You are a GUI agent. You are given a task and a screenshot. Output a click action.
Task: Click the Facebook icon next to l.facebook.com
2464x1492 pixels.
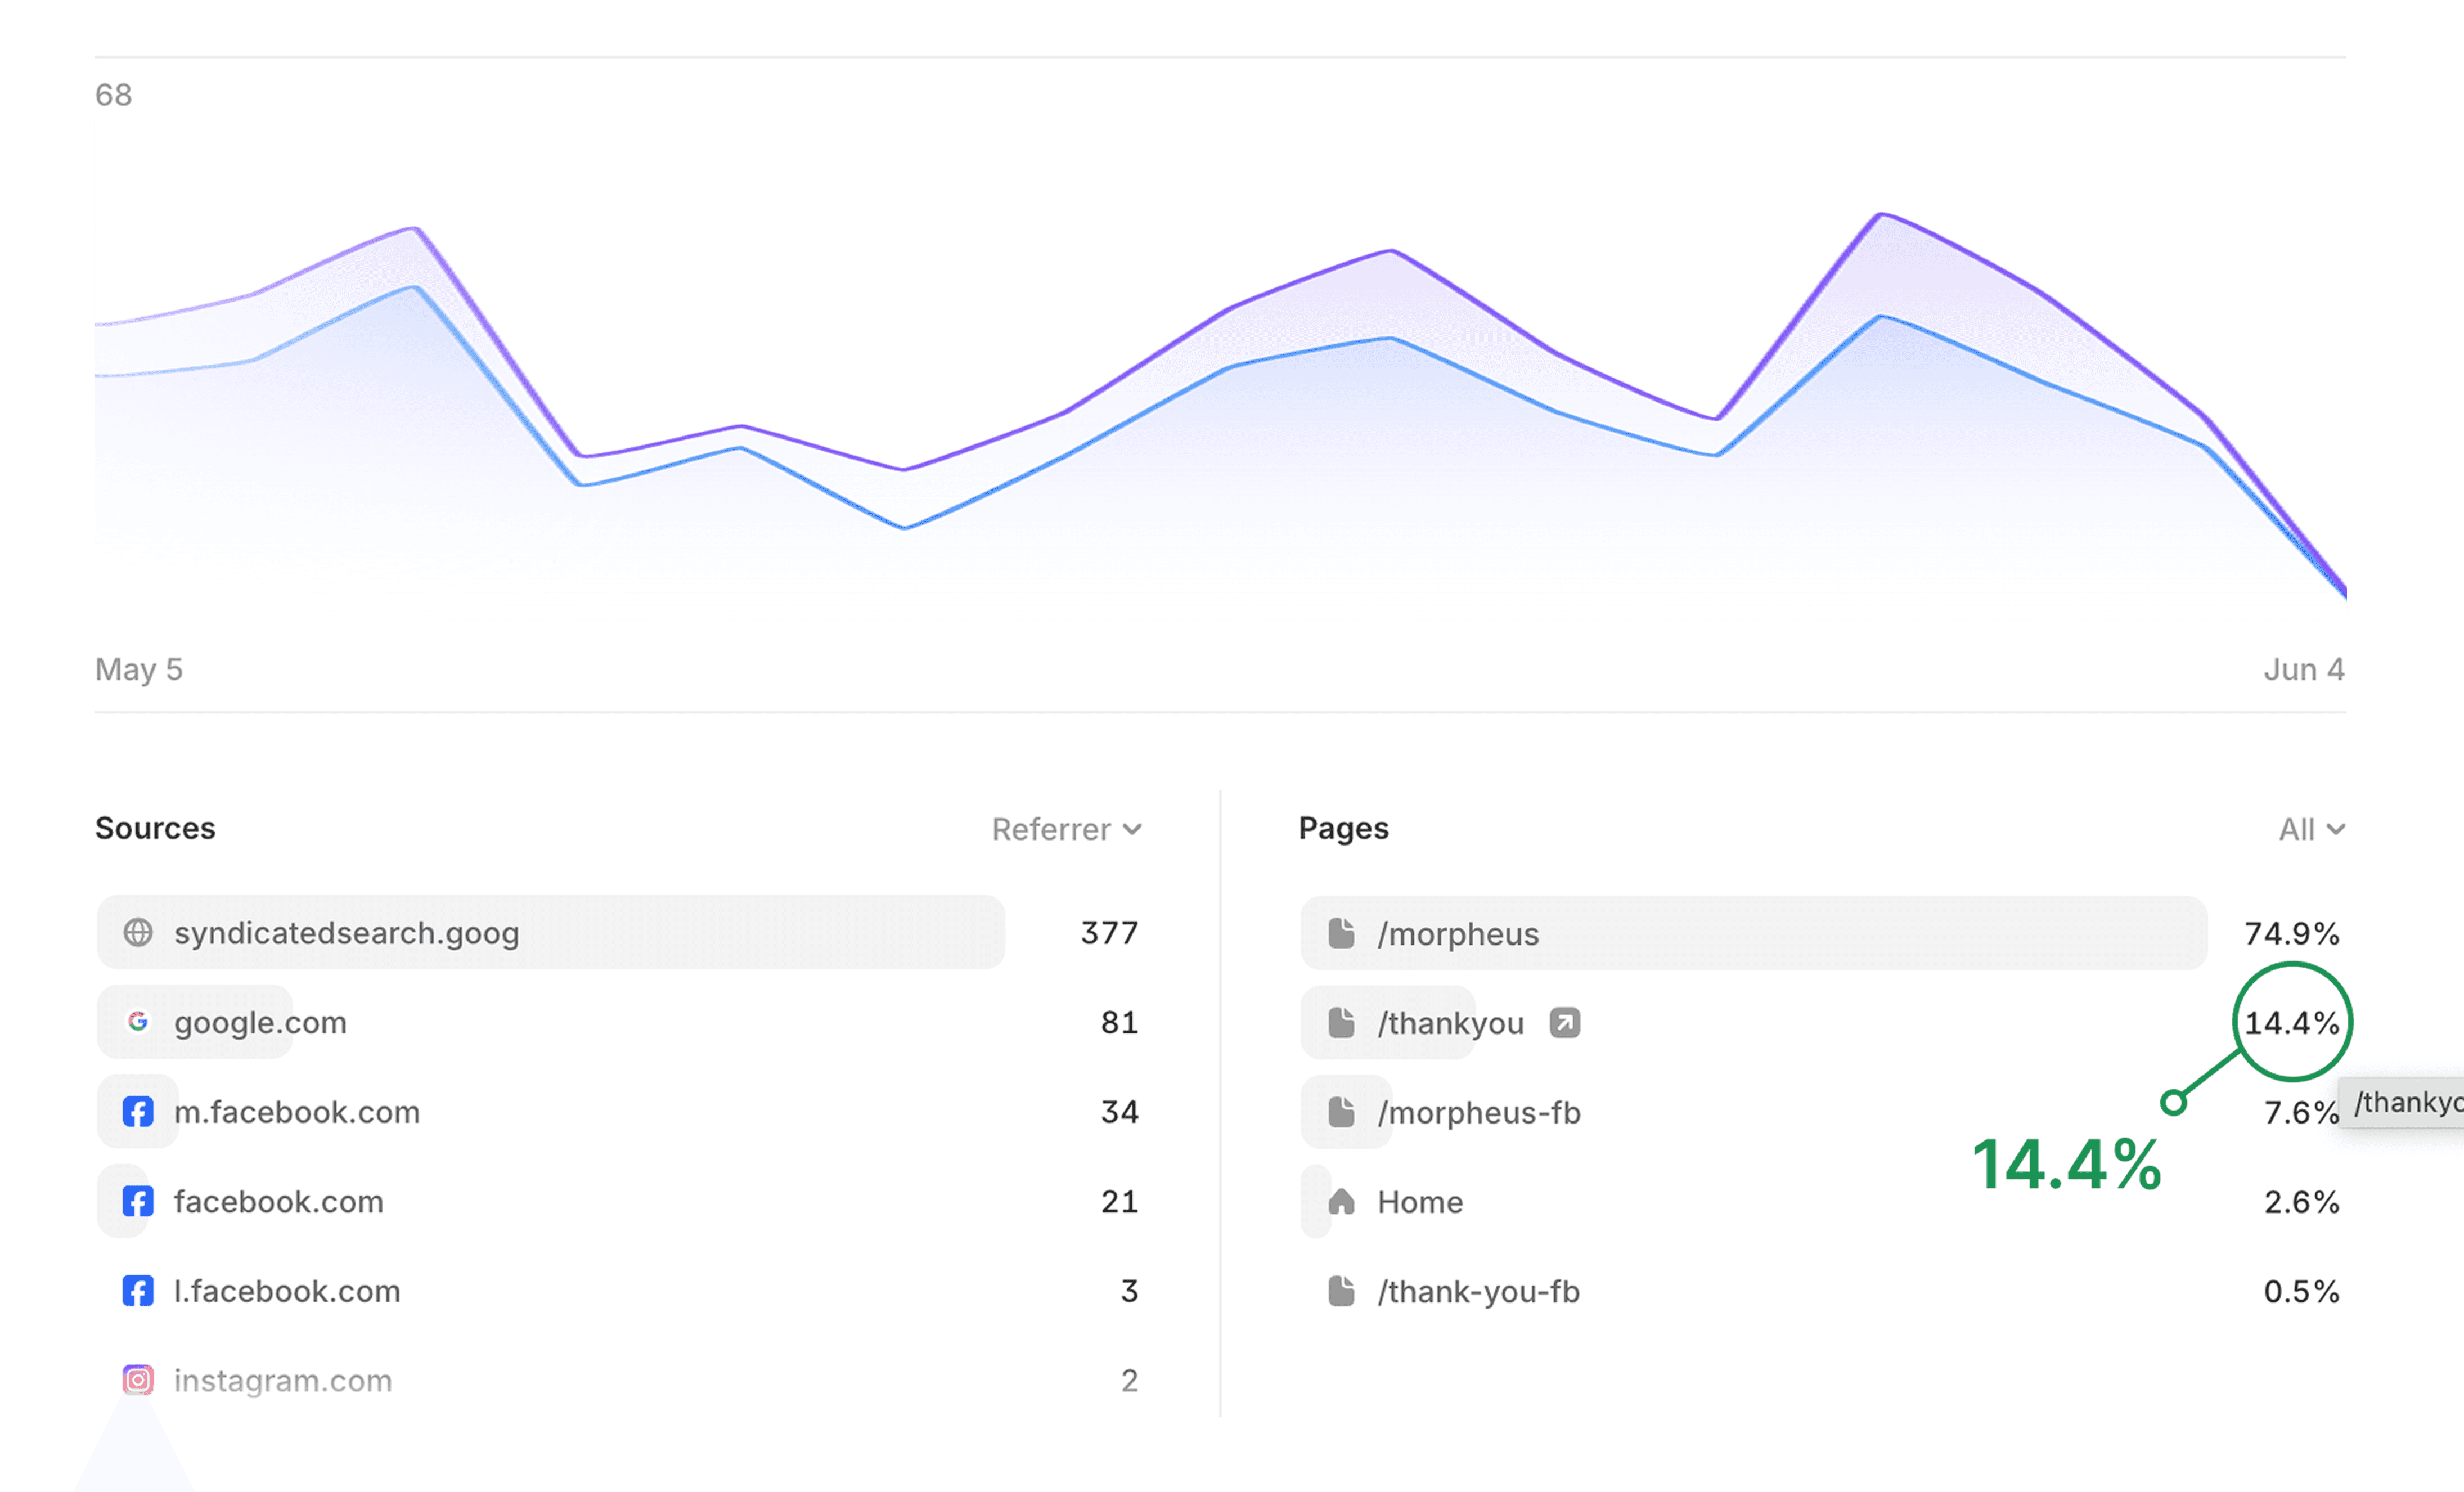coord(138,1291)
